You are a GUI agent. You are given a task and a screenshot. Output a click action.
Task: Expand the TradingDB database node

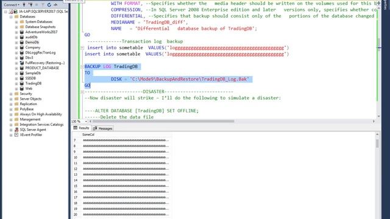point(16,83)
